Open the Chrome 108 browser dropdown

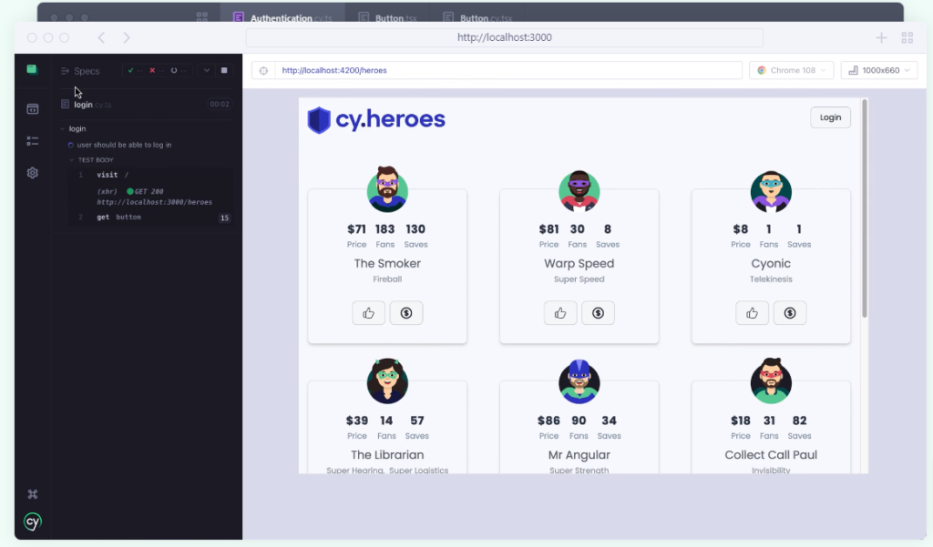click(x=792, y=70)
